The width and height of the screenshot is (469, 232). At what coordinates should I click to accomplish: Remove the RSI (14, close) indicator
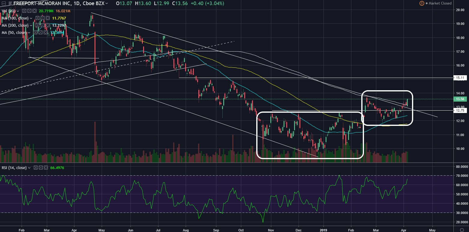tap(46, 168)
